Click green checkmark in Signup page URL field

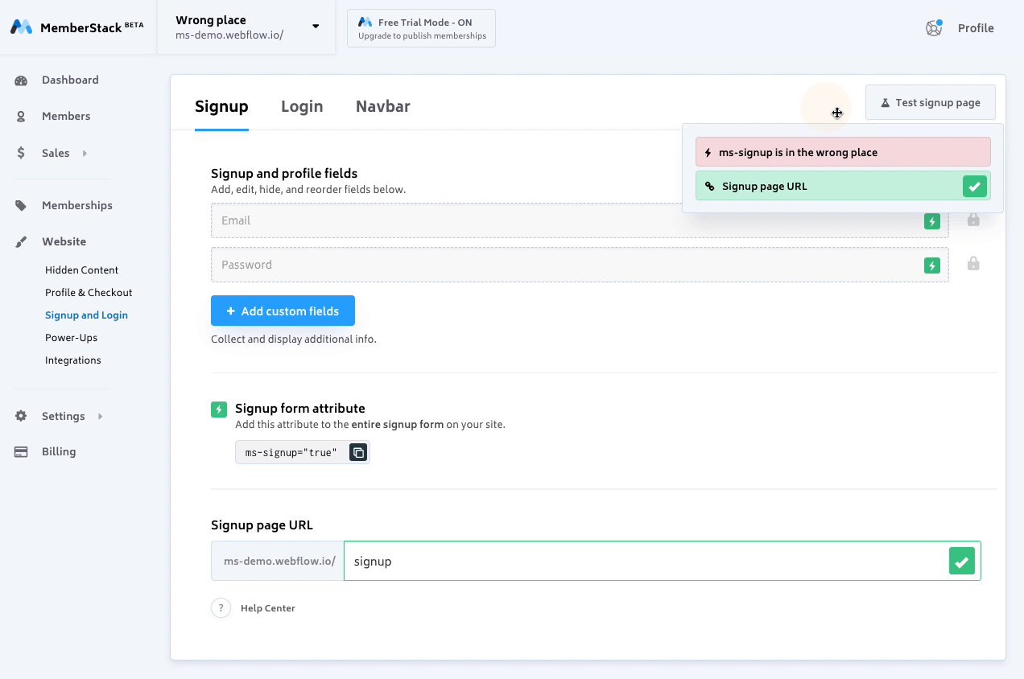pyautogui.click(x=961, y=561)
